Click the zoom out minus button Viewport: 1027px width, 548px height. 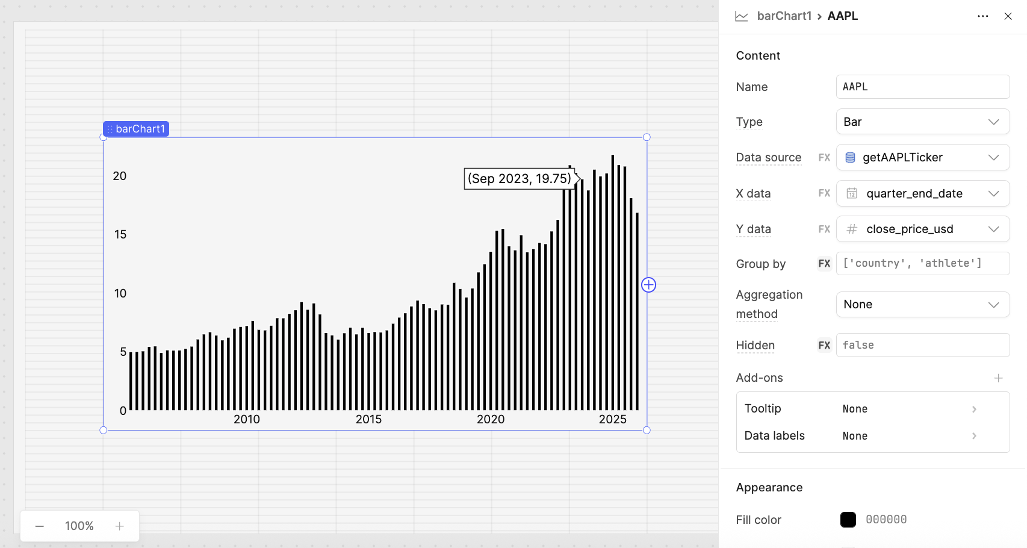tap(39, 526)
